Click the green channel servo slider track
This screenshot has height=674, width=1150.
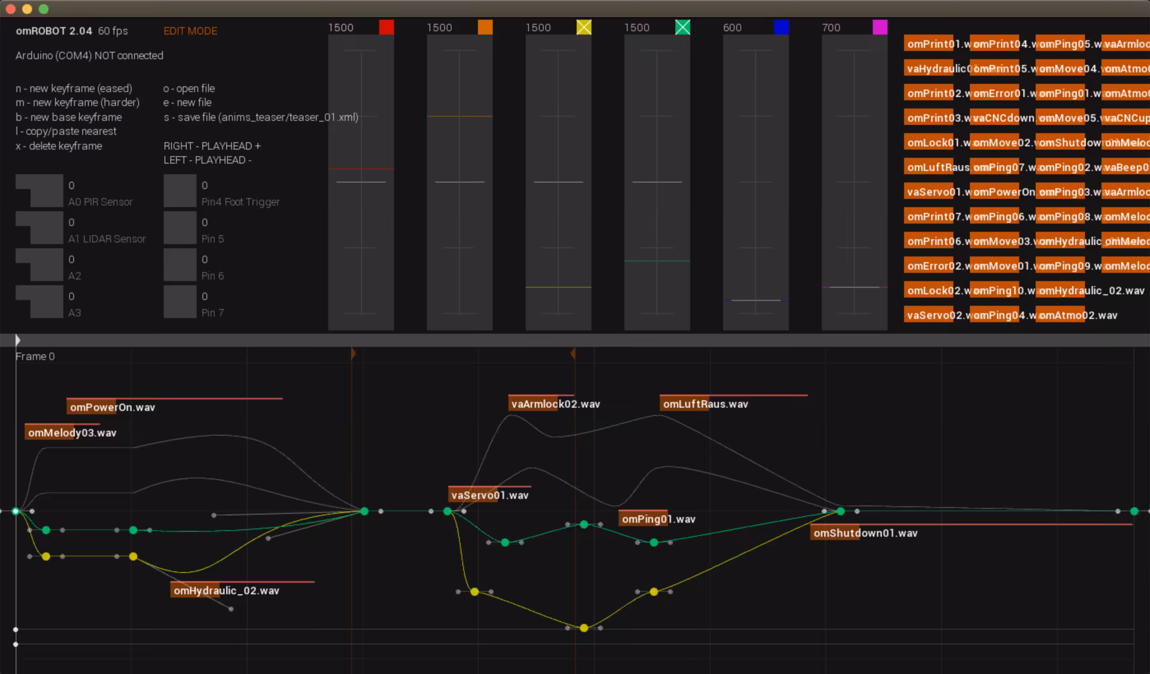point(657,182)
